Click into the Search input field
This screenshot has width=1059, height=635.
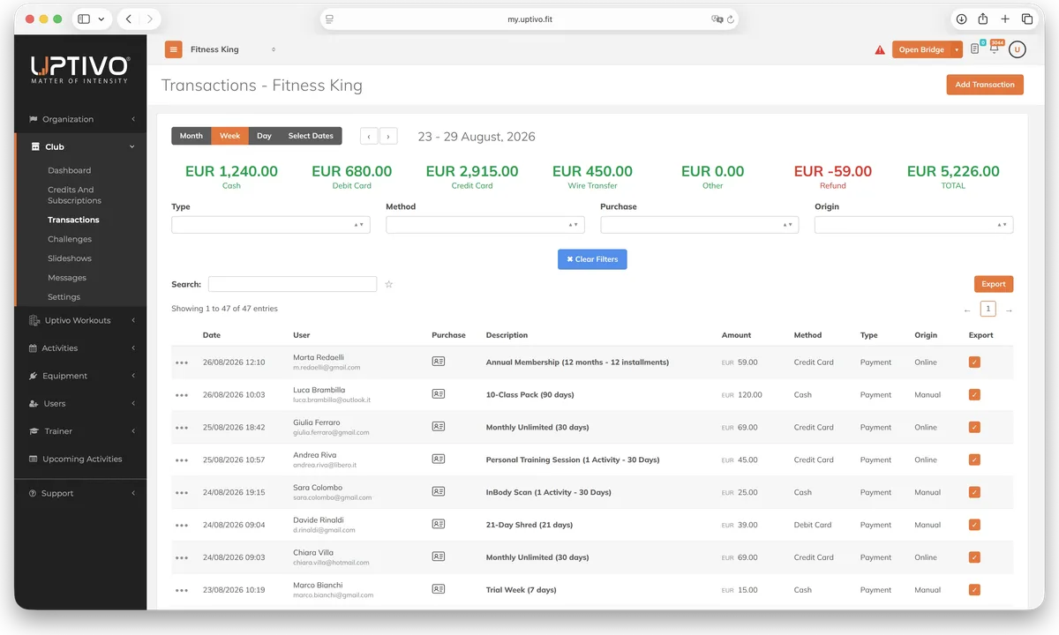[292, 284]
